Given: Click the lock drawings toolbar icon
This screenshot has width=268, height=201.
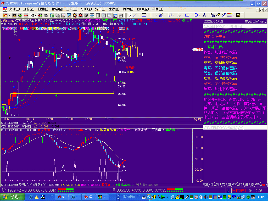Looking at the screenshot, I should click(x=224, y=15).
